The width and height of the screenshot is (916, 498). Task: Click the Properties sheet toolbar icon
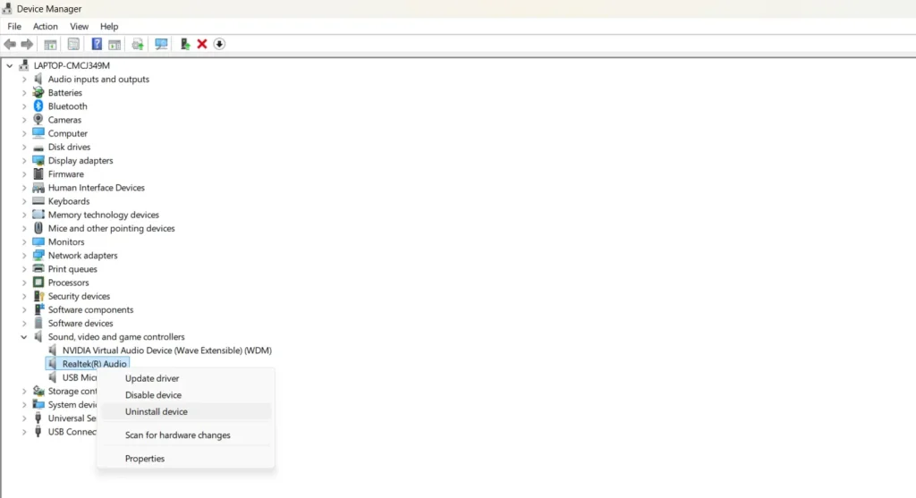pos(73,44)
